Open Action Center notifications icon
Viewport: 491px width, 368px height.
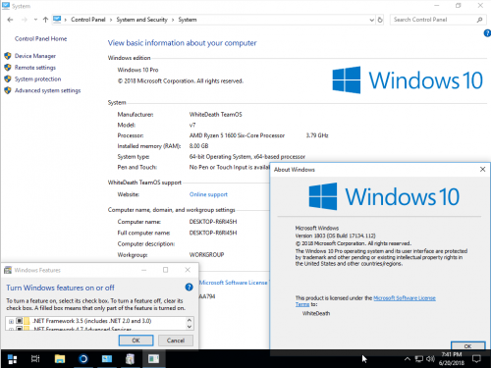(x=476, y=359)
